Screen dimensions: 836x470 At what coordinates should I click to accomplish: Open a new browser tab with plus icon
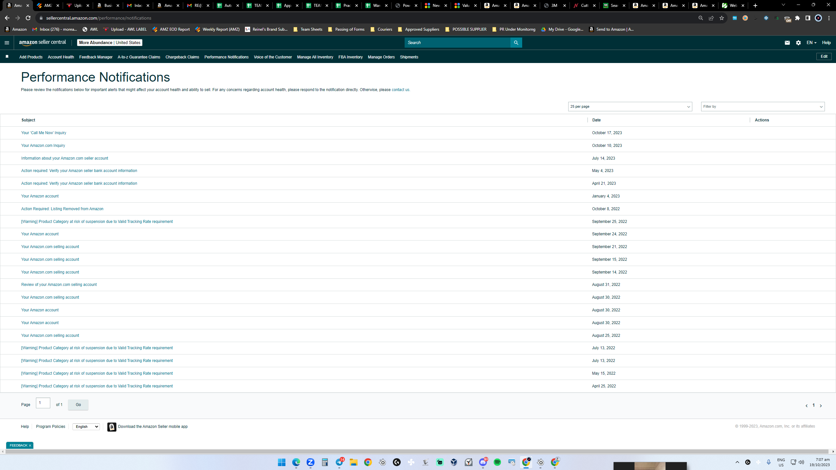tap(755, 6)
